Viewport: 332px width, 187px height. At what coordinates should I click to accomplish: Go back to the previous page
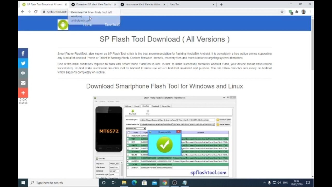tap(23, 12)
